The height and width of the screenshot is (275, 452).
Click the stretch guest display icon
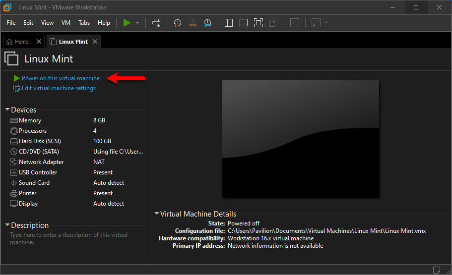(x=316, y=23)
